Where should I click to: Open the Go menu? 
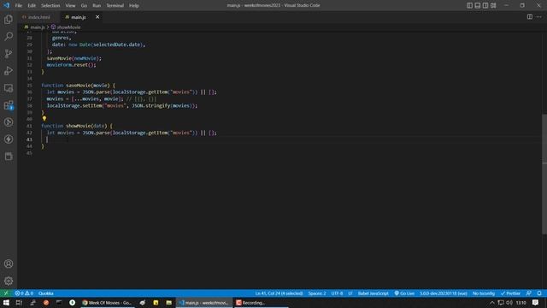point(84,6)
